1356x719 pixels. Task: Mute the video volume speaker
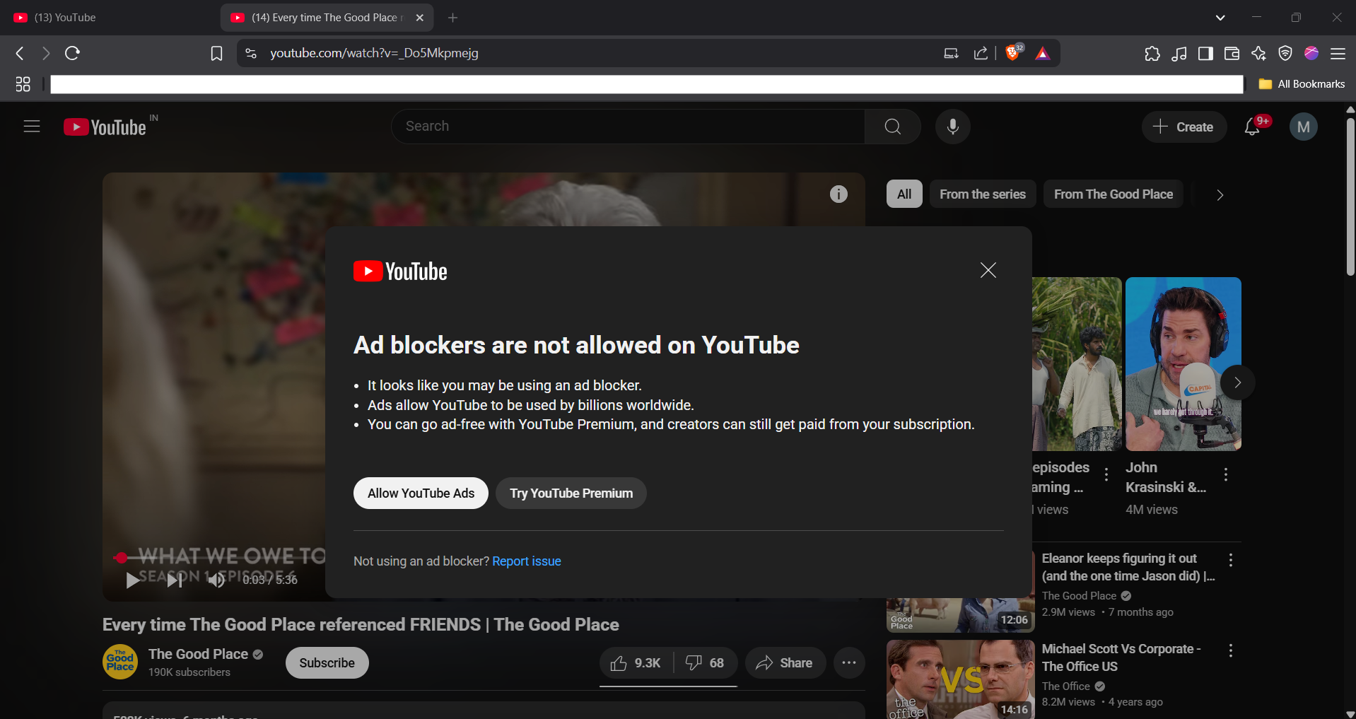(216, 580)
